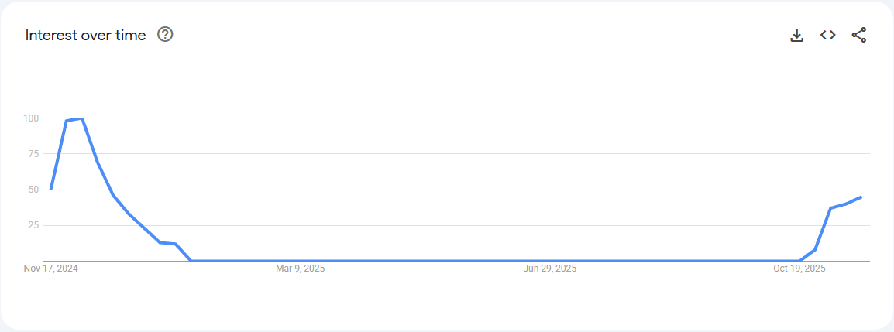
Task: Click the rightmost end of the trend line
Action: (861, 197)
